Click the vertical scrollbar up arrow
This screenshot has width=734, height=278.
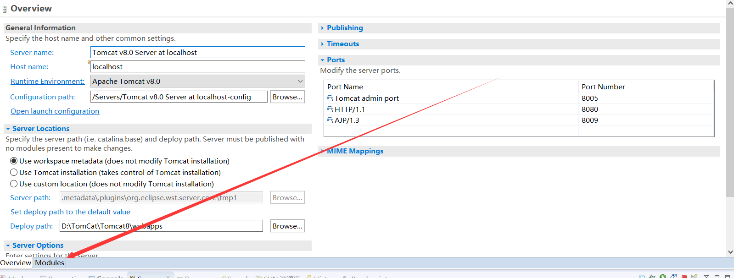730,3
